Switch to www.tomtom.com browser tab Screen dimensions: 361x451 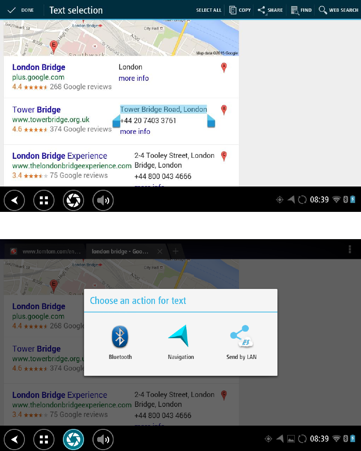[x=45, y=251]
